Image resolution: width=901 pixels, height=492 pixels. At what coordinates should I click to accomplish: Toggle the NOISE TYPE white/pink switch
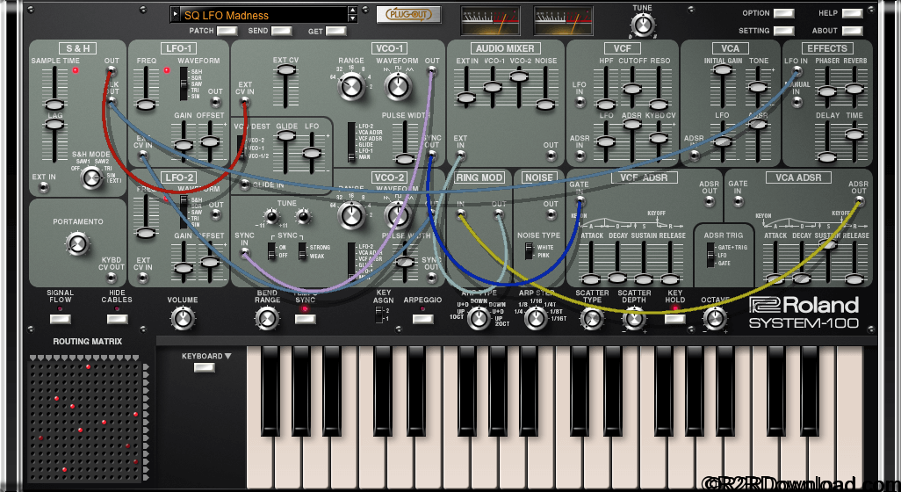pos(529,250)
